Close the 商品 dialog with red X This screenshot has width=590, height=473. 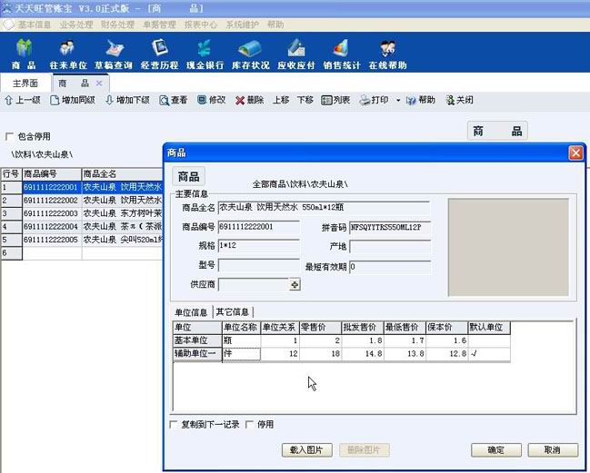575,153
